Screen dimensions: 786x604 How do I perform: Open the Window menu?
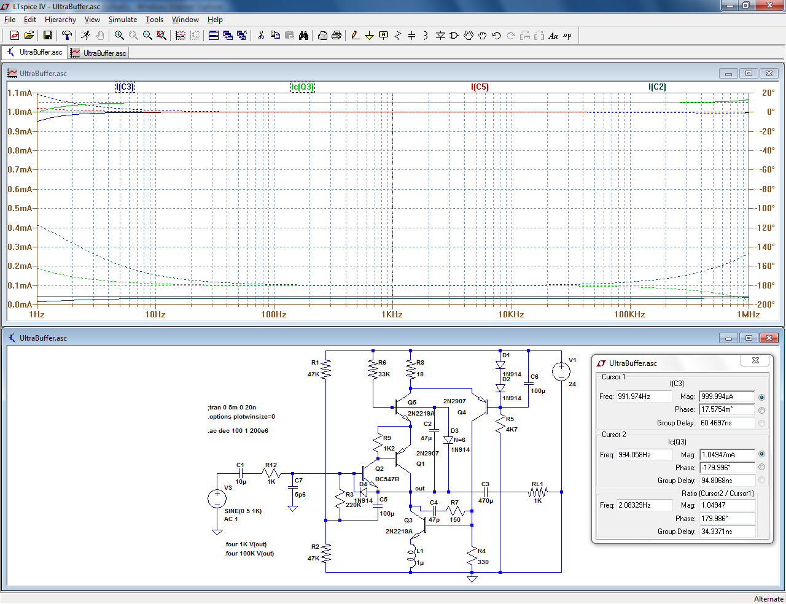(x=185, y=20)
